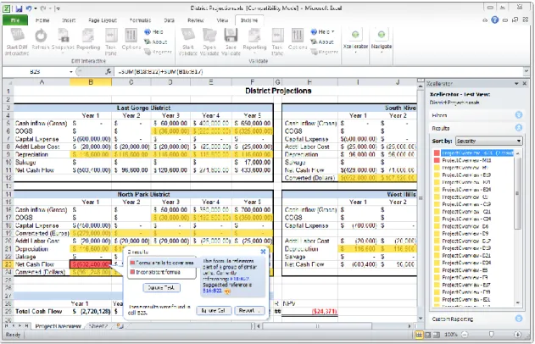535x344 pixels.
Task: Click Register in Diff Interactive group
Action: click(158, 52)
